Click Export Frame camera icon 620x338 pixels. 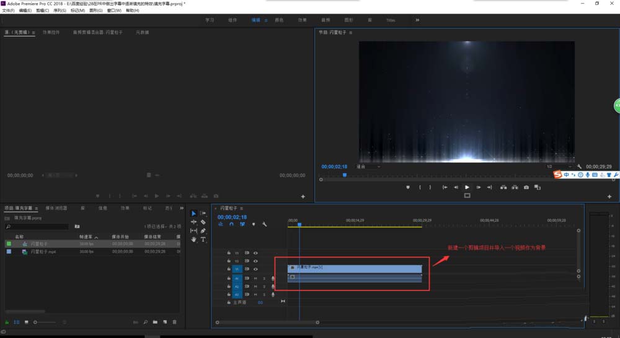[x=526, y=187]
